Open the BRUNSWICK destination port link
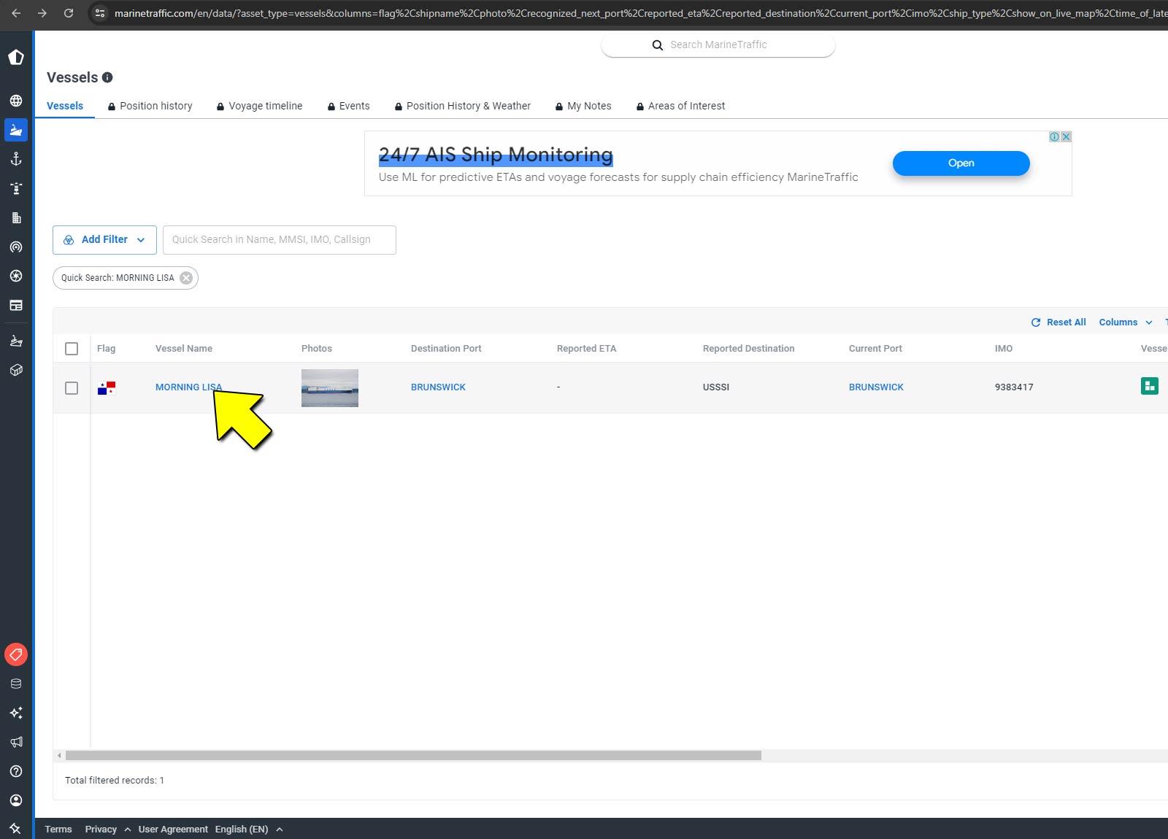 [438, 387]
